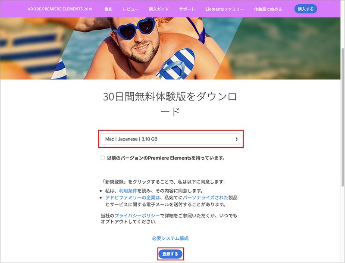
Task: Go to the レビュー nav item
Action: 131,9
